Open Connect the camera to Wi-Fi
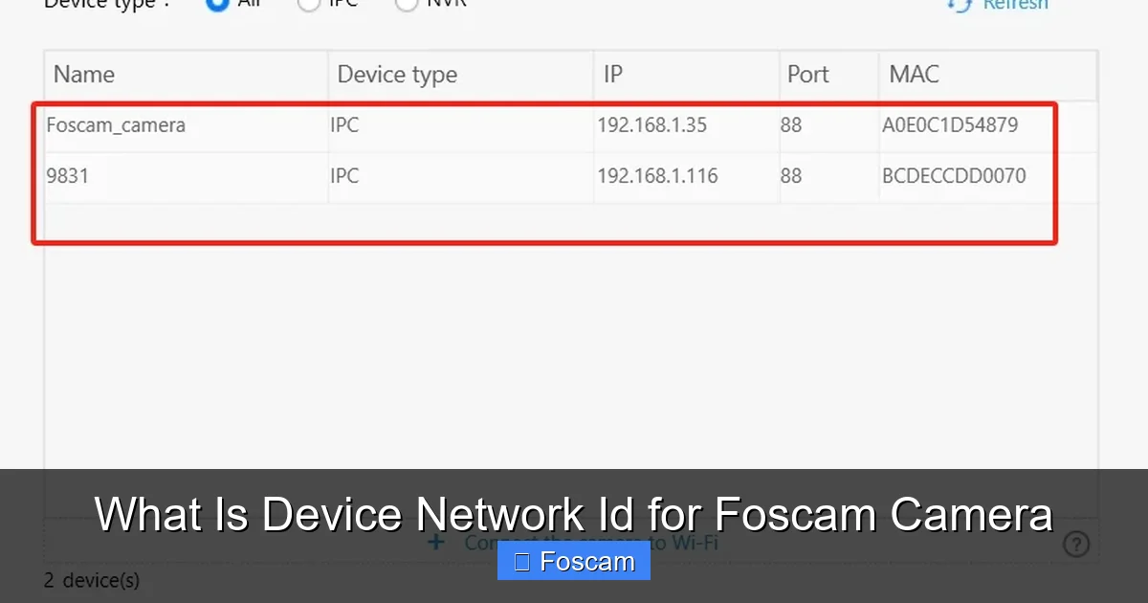 (x=588, y=542)
